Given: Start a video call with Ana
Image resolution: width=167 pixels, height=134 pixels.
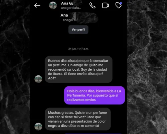Looking at the screenshot, I should (x=106, y=5).
